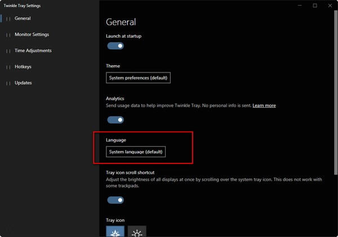Click the icon beside Monitor Settings
Viewport: 338px width, 237px height.
pos(8,35)
